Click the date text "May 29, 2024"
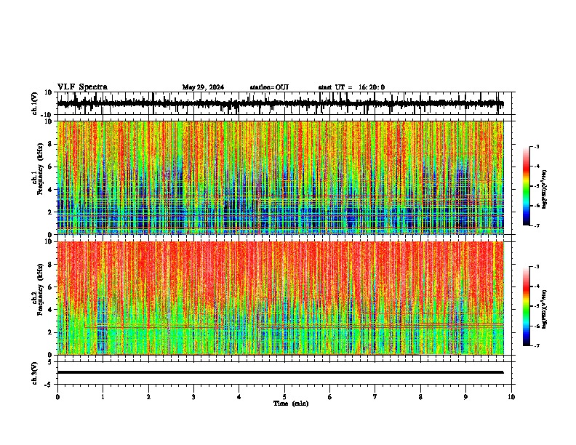 [x=203, y=87]
